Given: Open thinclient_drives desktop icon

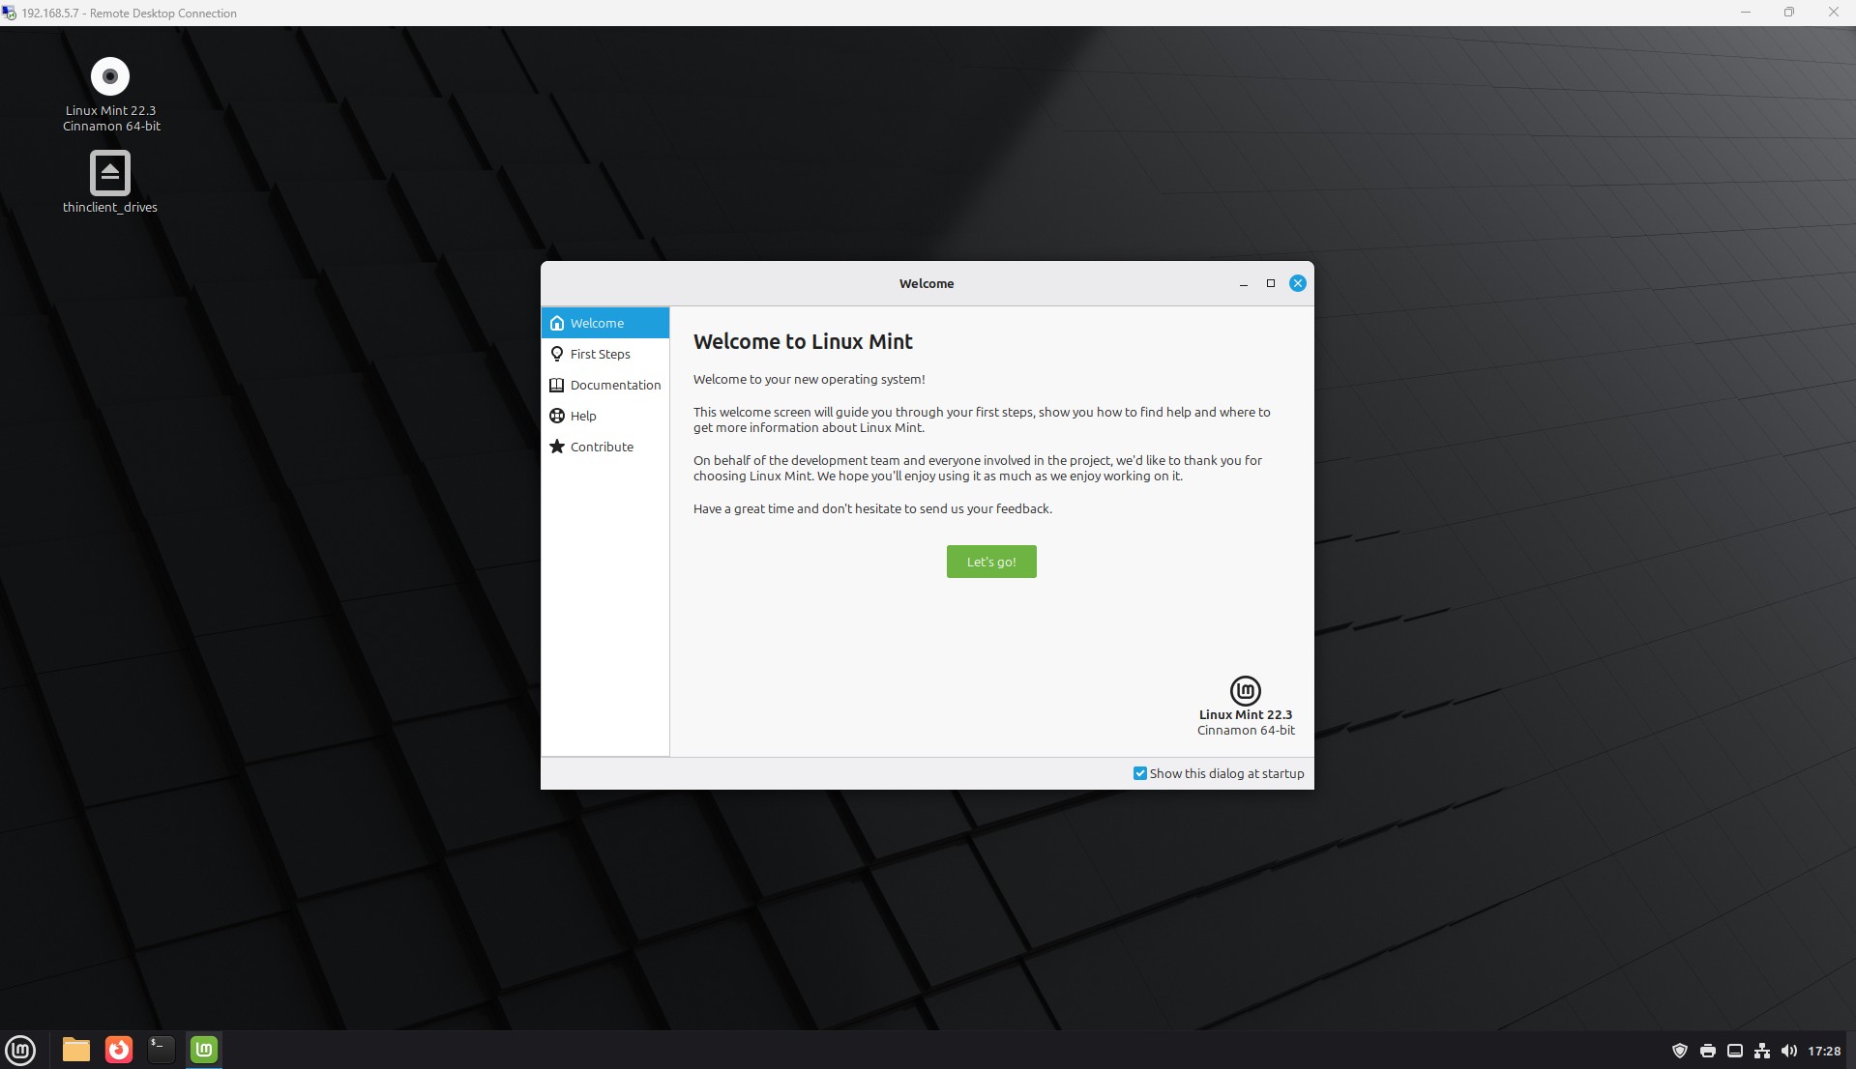Looking at the screenshot, I should 110,174.
